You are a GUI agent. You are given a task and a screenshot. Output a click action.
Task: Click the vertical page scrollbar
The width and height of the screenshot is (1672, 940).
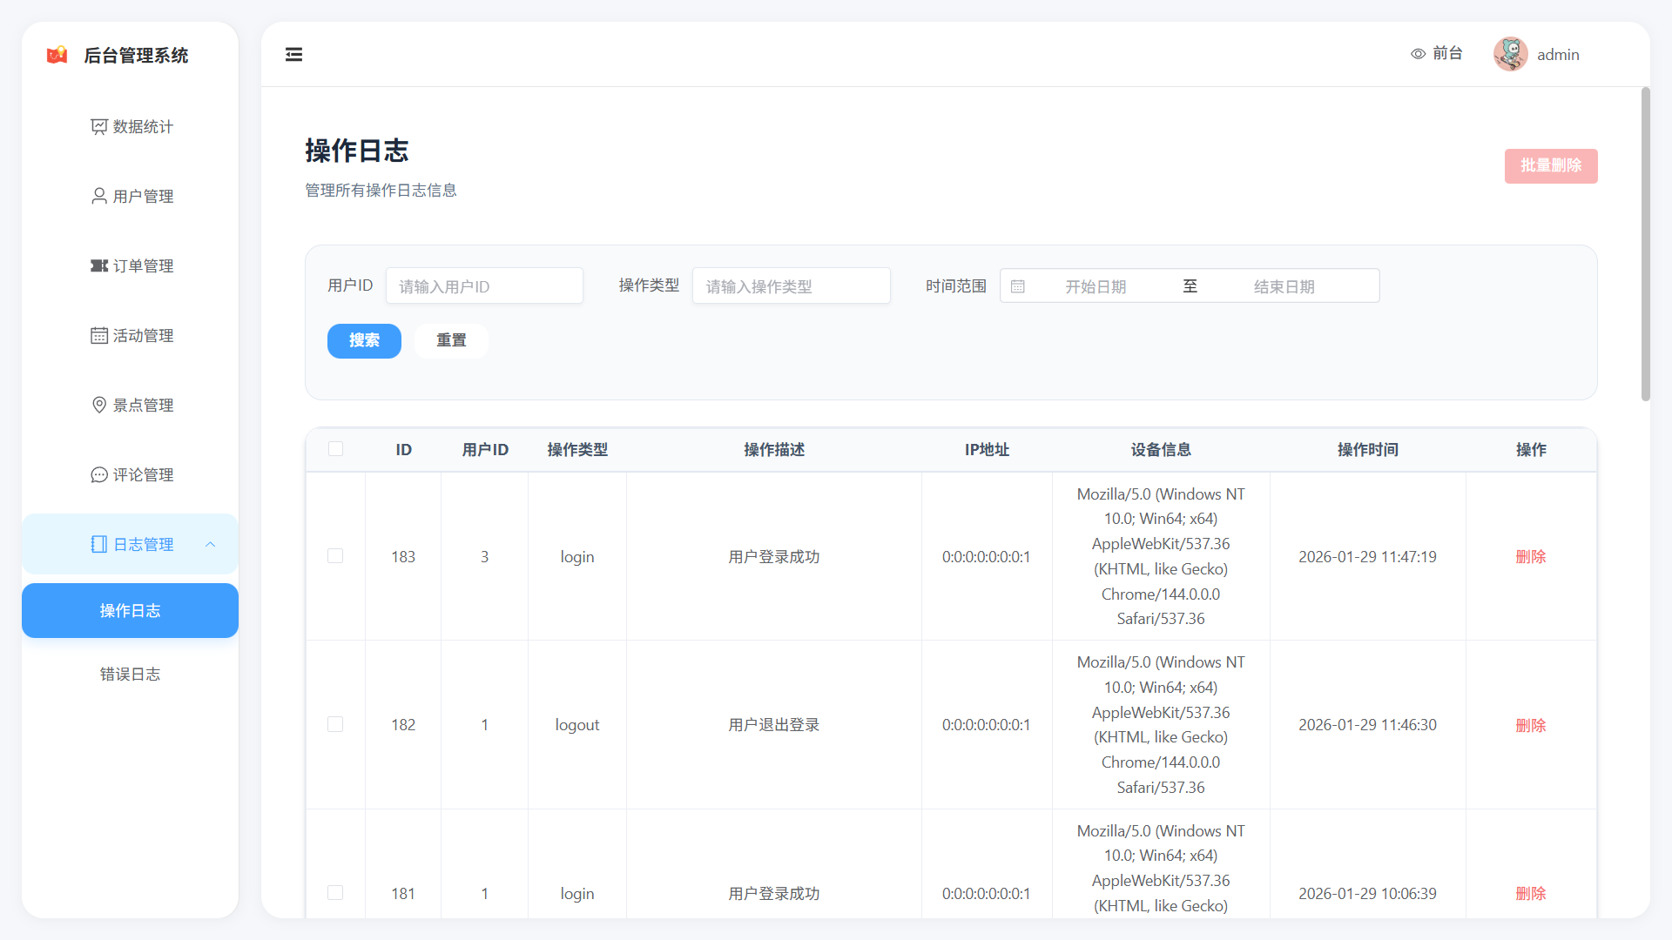pyautogui.click(x=1645, y=244)
